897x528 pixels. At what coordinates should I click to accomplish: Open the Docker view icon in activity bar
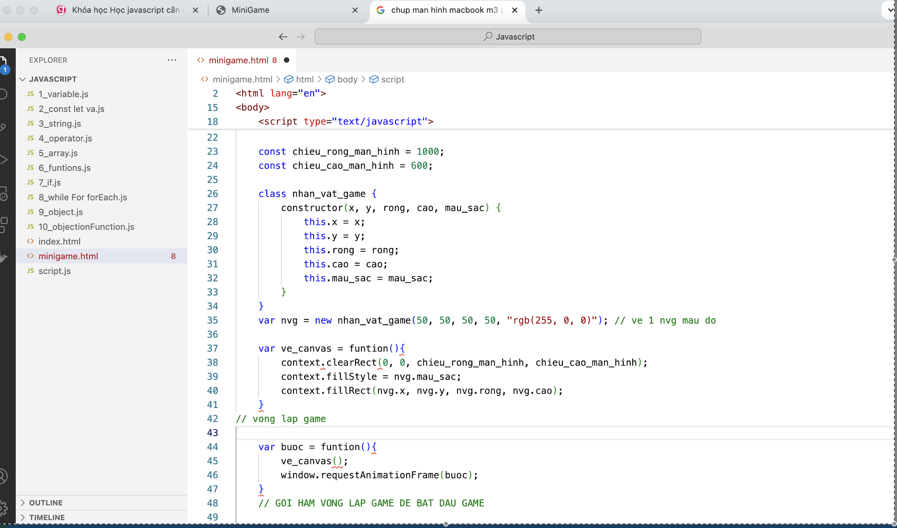3,257
